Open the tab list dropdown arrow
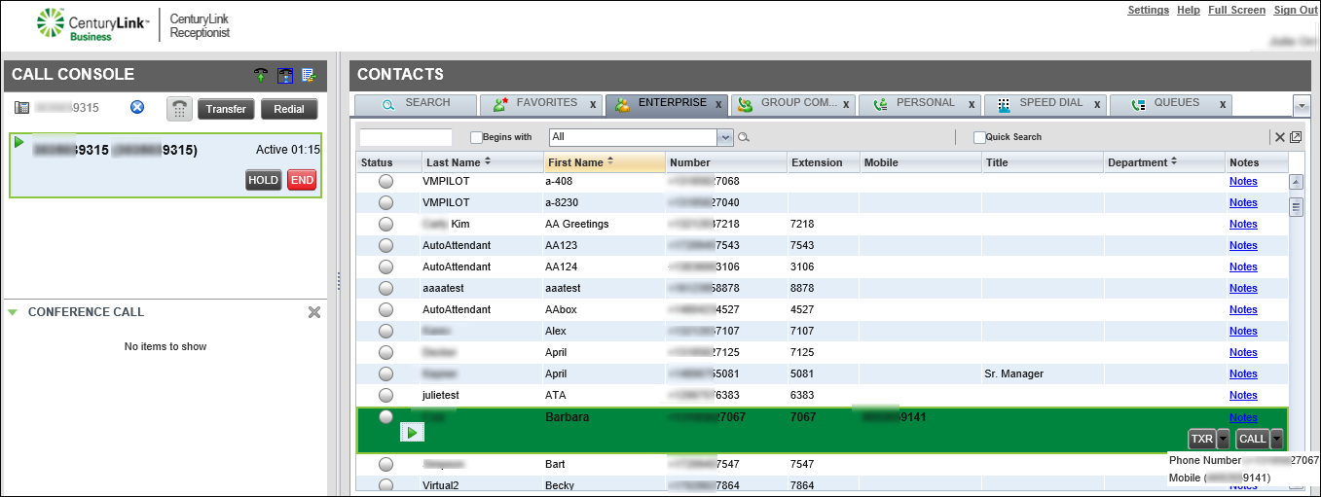The image size is (1321, 497). (1302, 104)
